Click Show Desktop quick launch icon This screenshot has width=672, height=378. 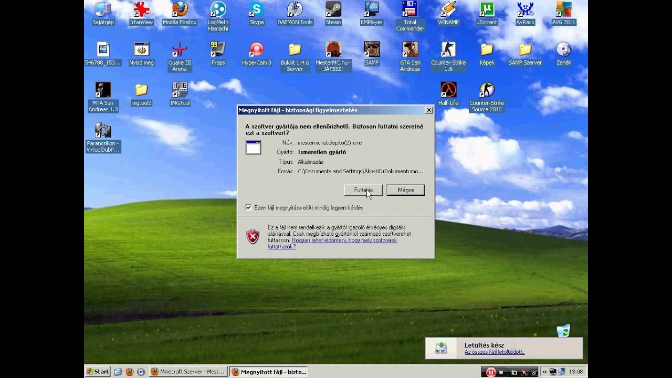click(x=118, y=372)
